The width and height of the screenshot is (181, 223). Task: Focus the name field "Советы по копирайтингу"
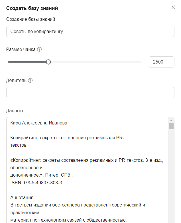click(x=90, y=31)
